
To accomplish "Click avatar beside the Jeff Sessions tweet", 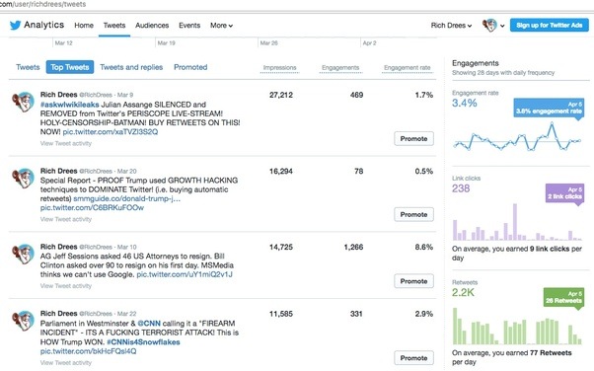I will coord(23,254).
